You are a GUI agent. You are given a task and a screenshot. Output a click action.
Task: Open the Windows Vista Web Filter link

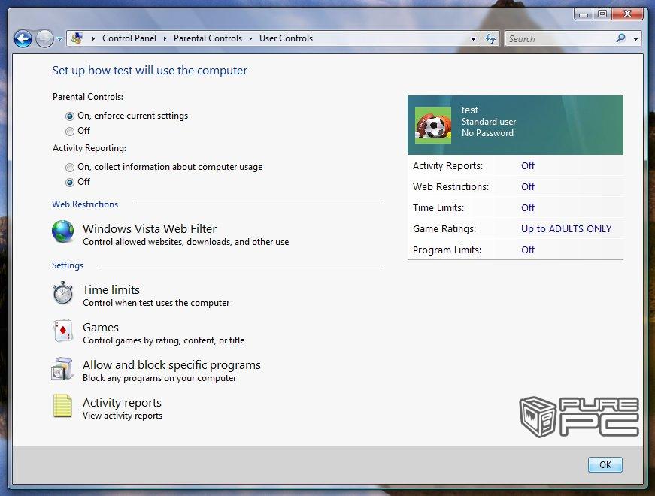[x=150, y=228]
